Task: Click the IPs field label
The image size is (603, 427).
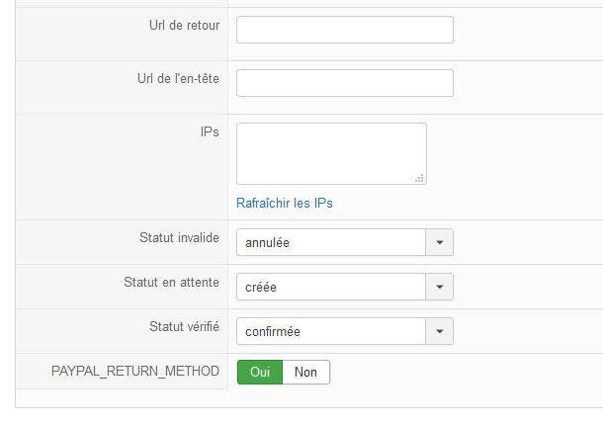Action: pos(210,131)
